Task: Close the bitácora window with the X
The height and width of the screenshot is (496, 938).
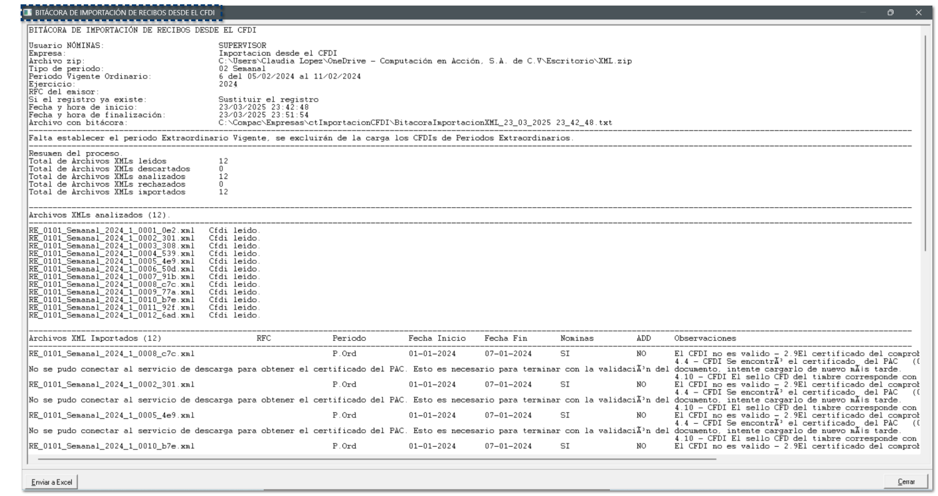Action: [x=918, y=12]
